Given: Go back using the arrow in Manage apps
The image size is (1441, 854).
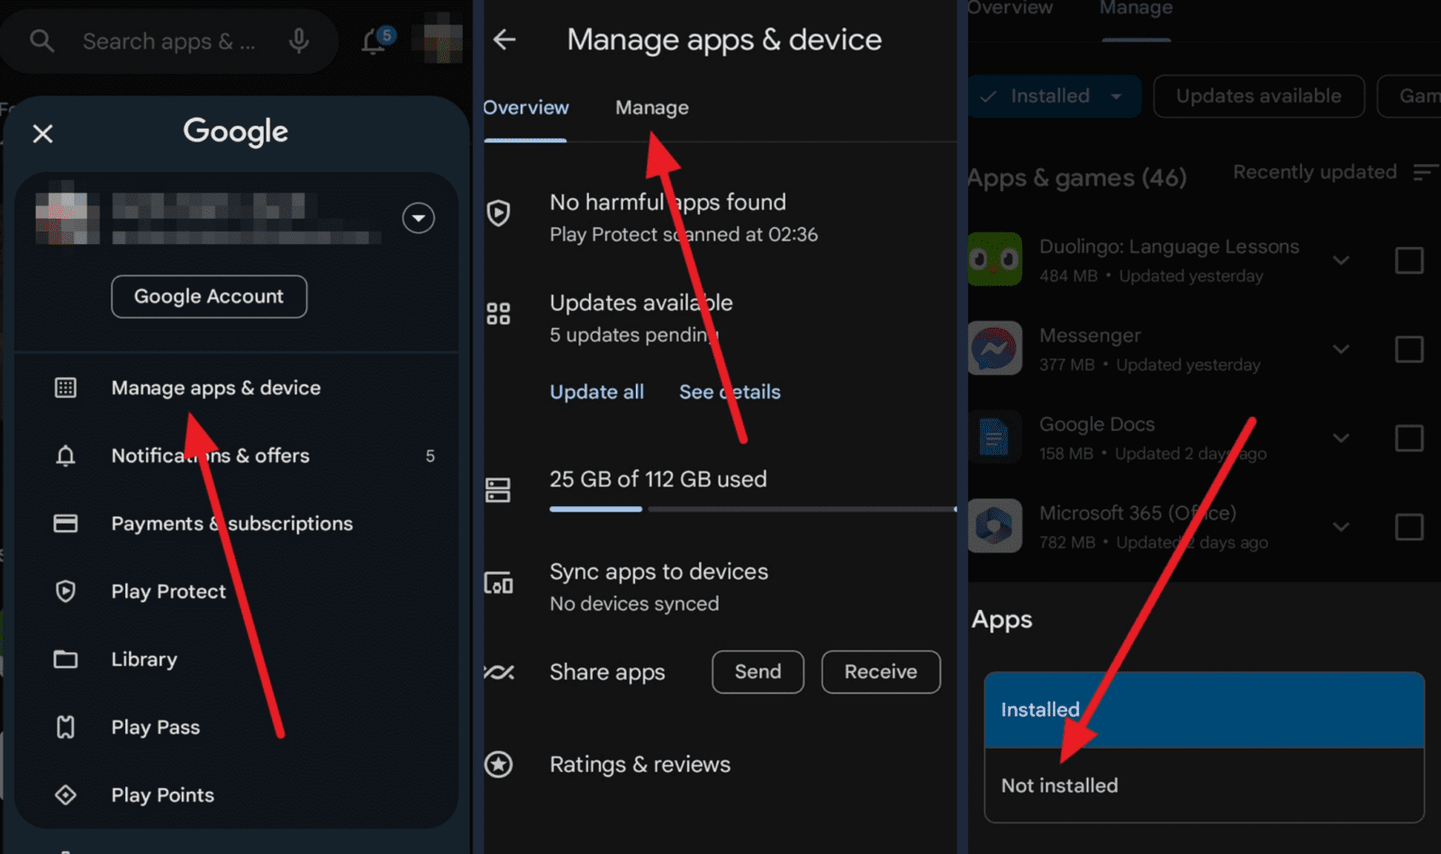Looking at the screenshot, I should pos(504,40).
